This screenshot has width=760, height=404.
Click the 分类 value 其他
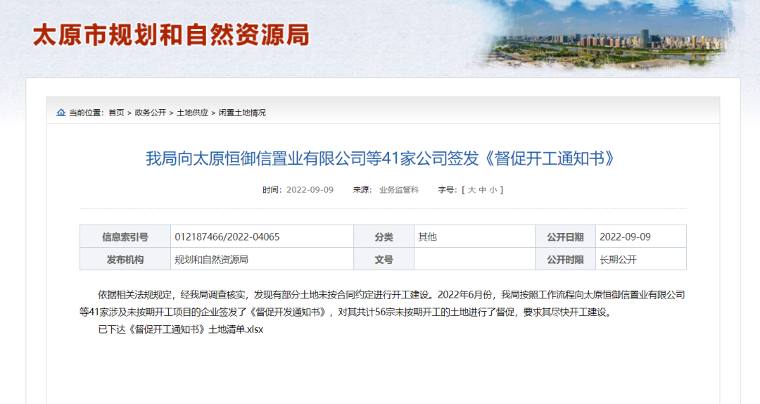click(x=427, y=236)
